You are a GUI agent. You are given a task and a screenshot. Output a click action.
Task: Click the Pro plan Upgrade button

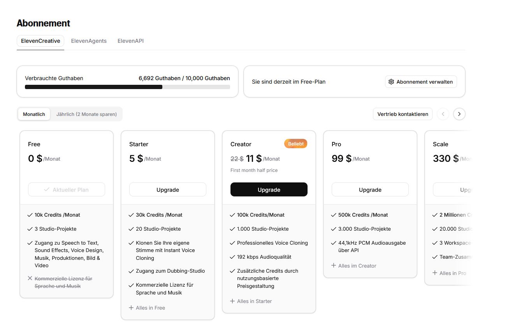pyautogui.click(x=370, y=190)
